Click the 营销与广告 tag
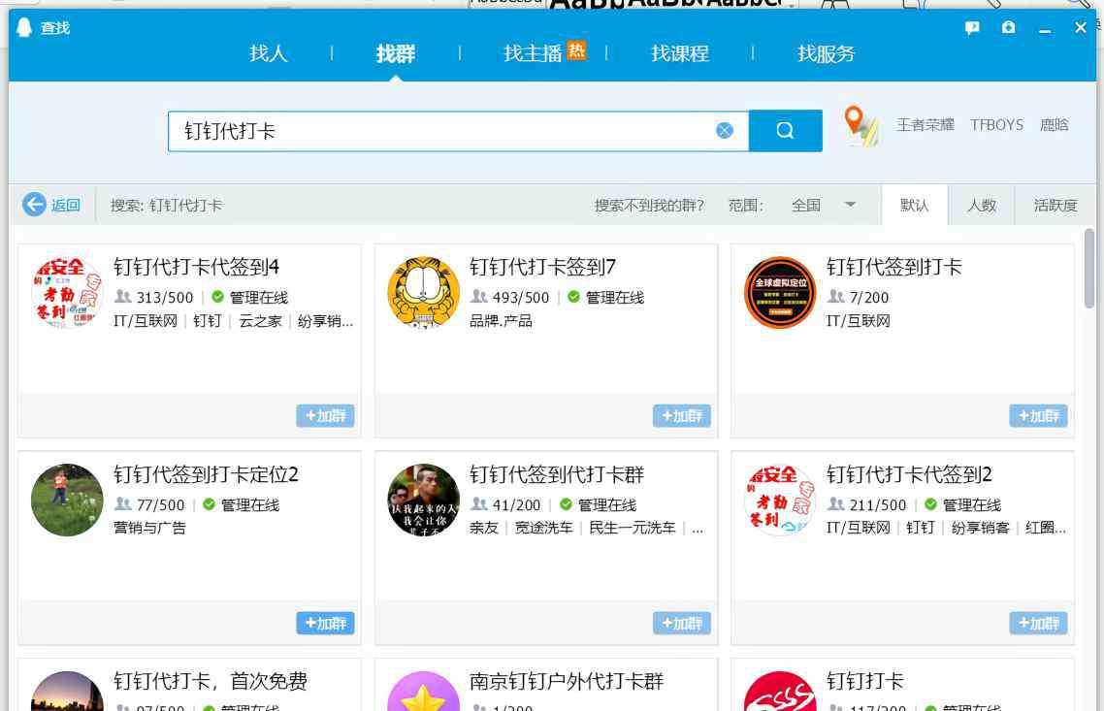Screen dimensions: 1104x711 (149, 528)
